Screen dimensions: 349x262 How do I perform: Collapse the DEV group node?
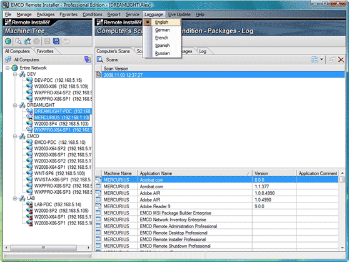(x=15, y=74)
